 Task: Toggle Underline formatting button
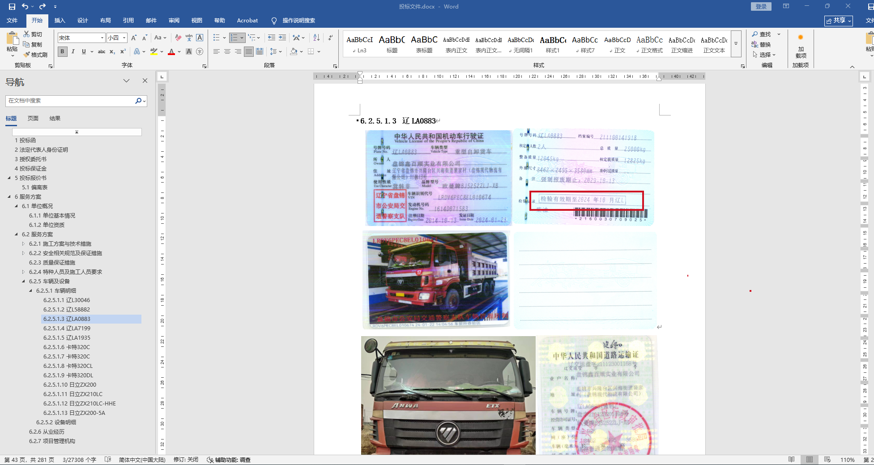[84, 51]
